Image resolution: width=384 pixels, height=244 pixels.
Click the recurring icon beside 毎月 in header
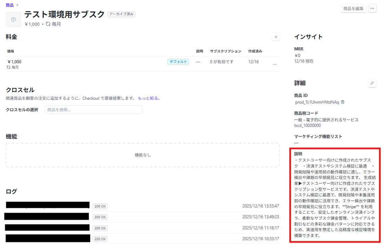coord(48,24)
